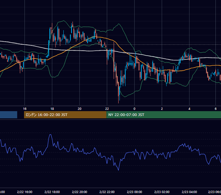
Task: Click the 2/22 16:00 time label
Action: 25,192
